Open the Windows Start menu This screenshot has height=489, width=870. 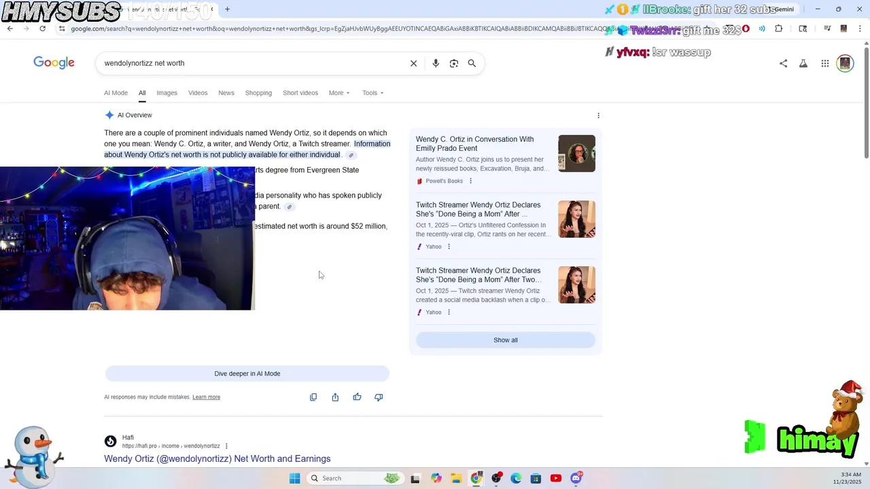(x=294, y=478)
